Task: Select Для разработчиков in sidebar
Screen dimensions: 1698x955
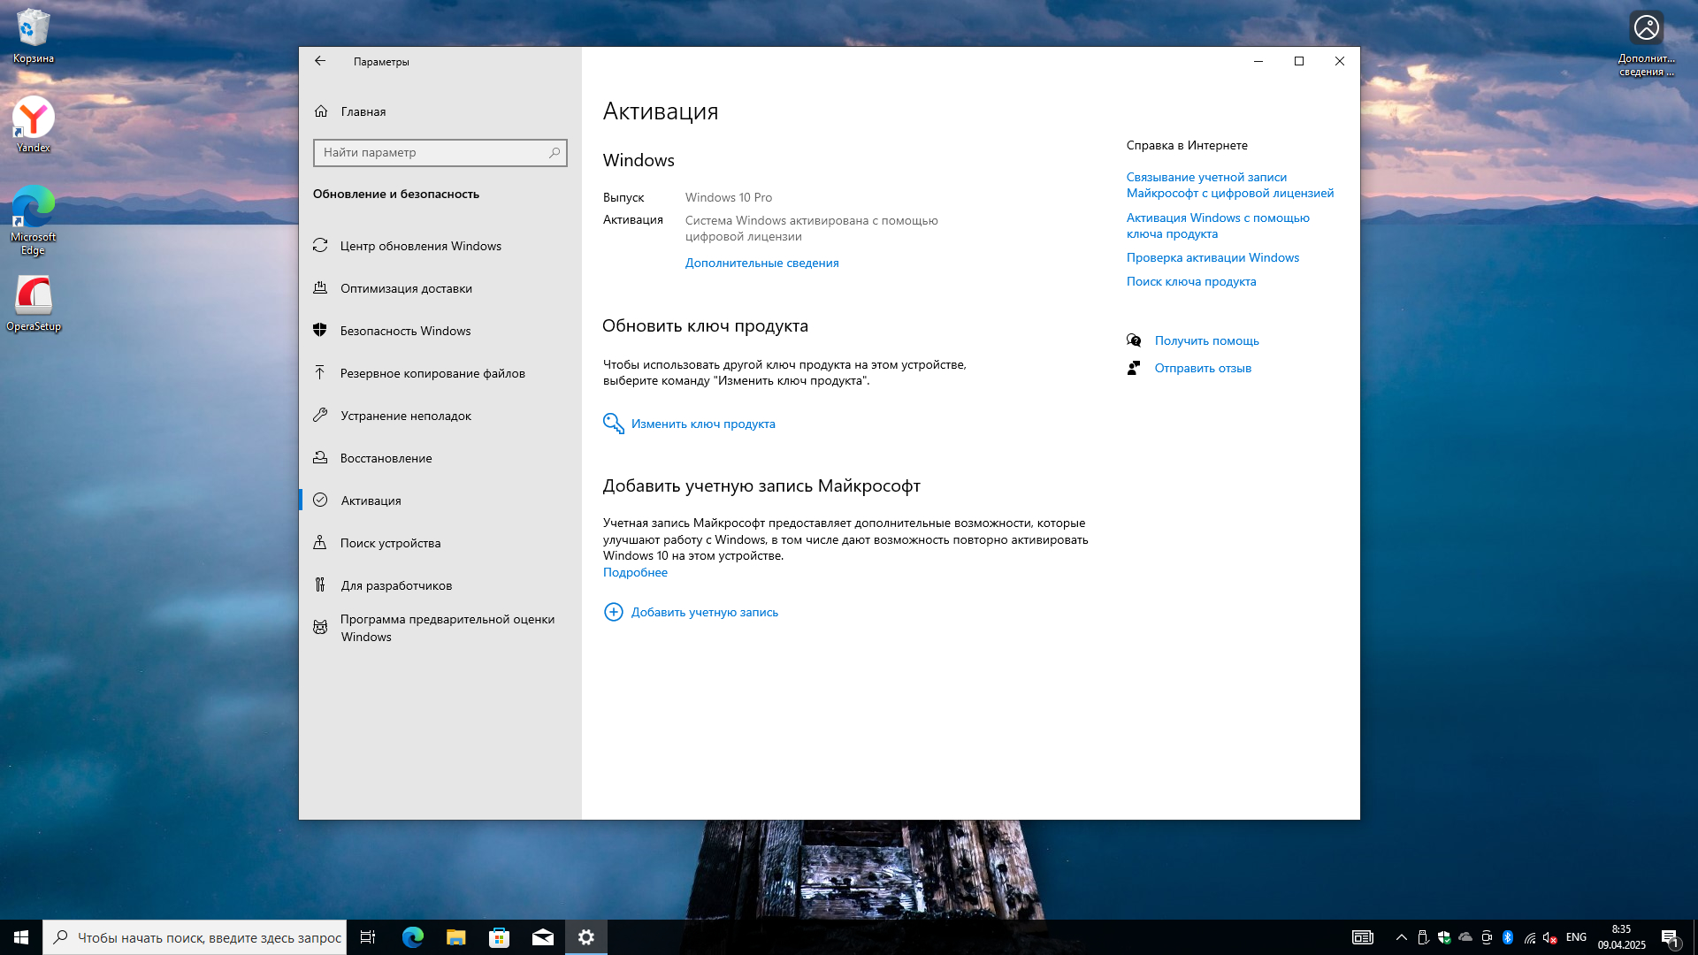Action: click(x=395, y=585)
